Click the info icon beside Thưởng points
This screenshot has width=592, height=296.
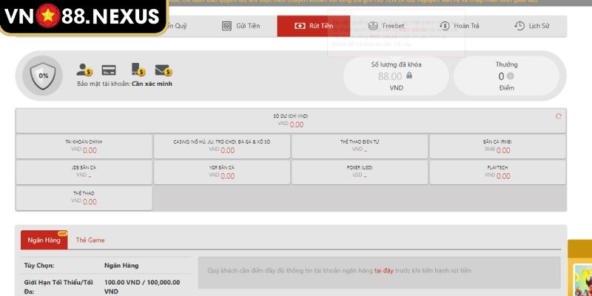pyautogui.click(x=510, y=76)
